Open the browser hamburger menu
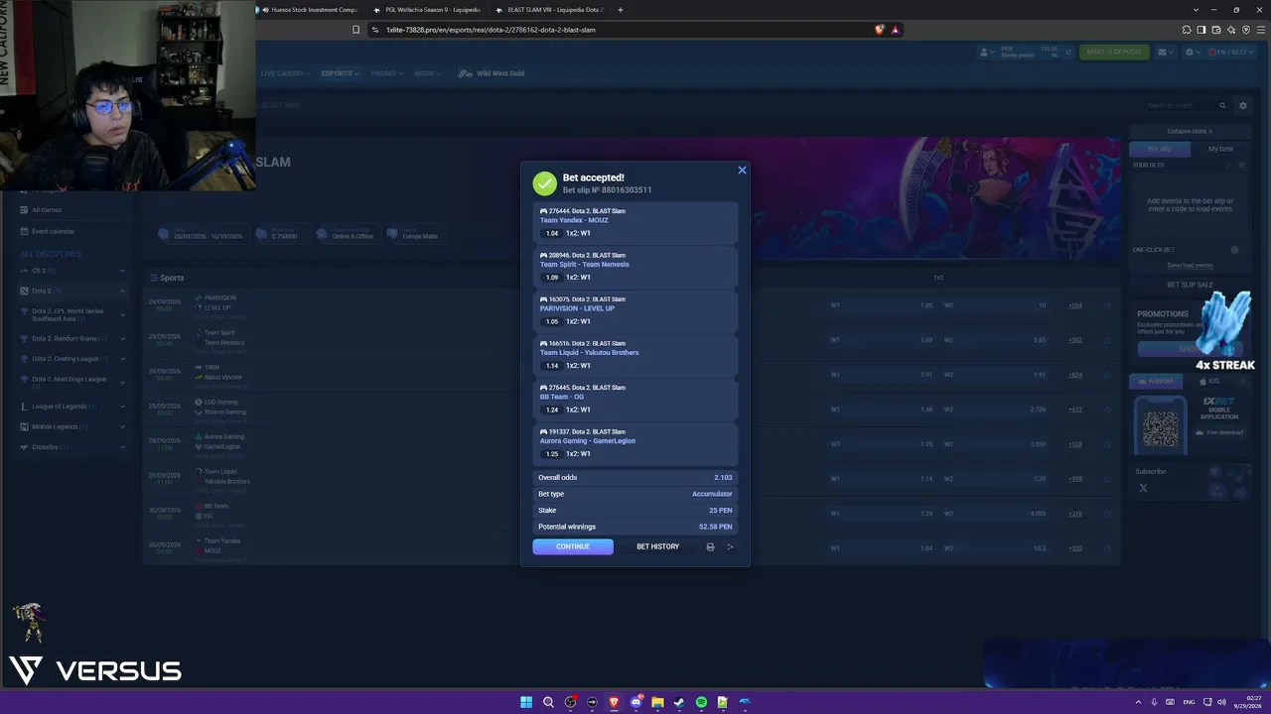This screenshot has width=1271, height=714. click(1260, 30)
